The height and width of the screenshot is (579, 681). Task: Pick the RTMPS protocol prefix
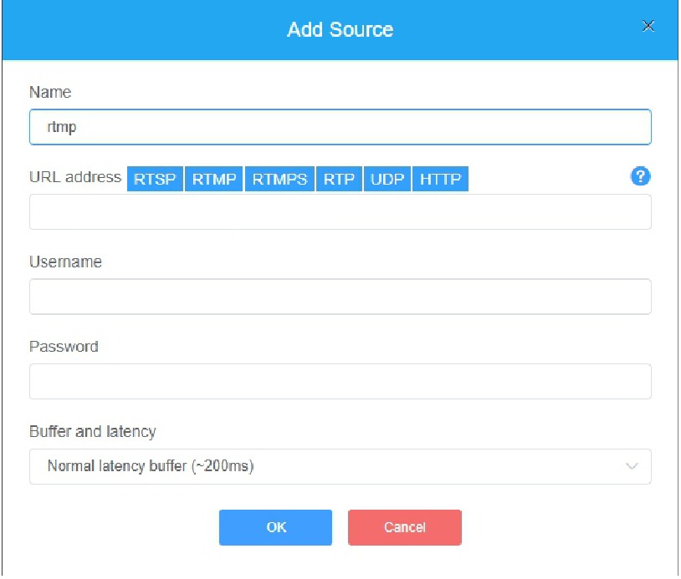tap(279, 180)
